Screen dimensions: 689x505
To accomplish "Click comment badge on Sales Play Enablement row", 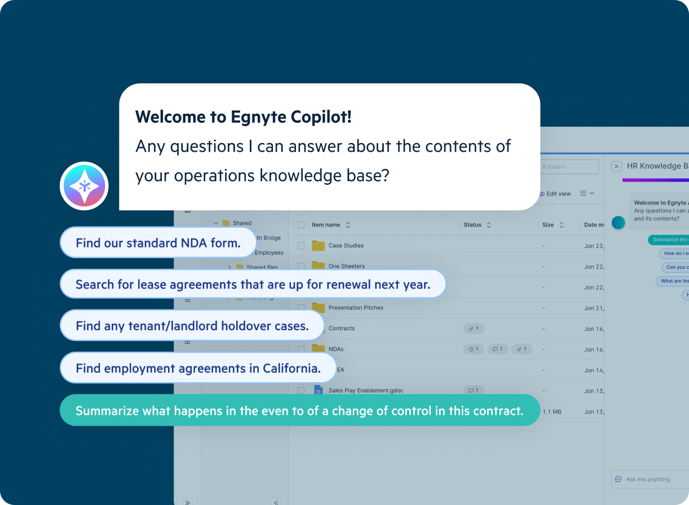I will [474, 390].
